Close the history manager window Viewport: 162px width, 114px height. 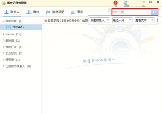tap(158, 2)
